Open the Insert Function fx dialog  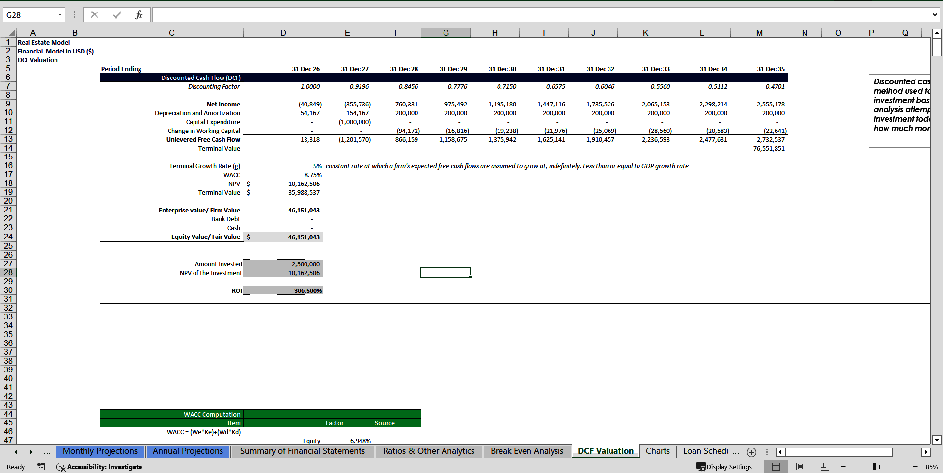click(139, 15)
